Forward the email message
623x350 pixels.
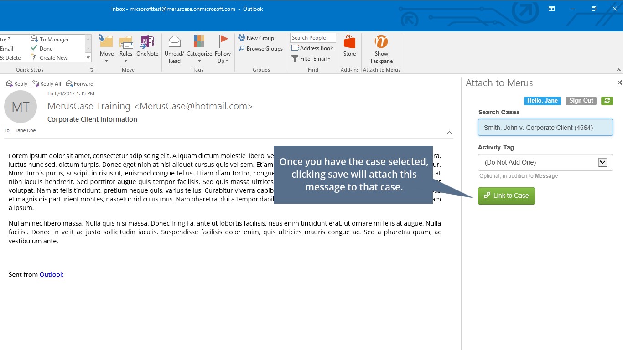[x=80, y=84]
